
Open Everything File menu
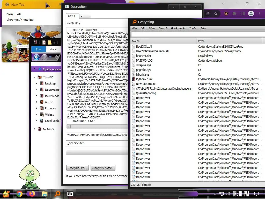point(135,28)
